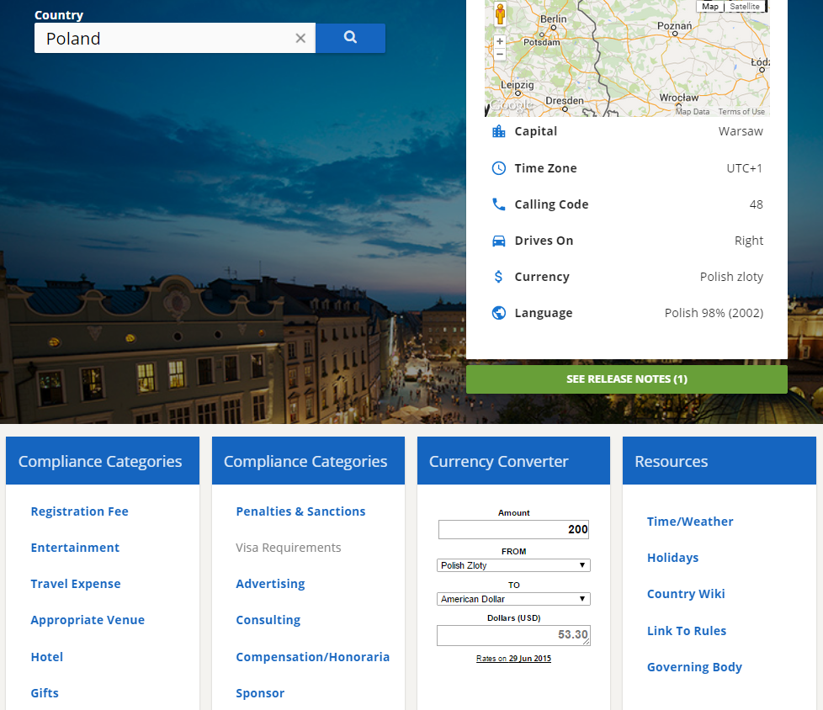Viewport: 823px width, 710px height.
Task: Open the Registration Fee category
Action: click(x=80, y=511)
